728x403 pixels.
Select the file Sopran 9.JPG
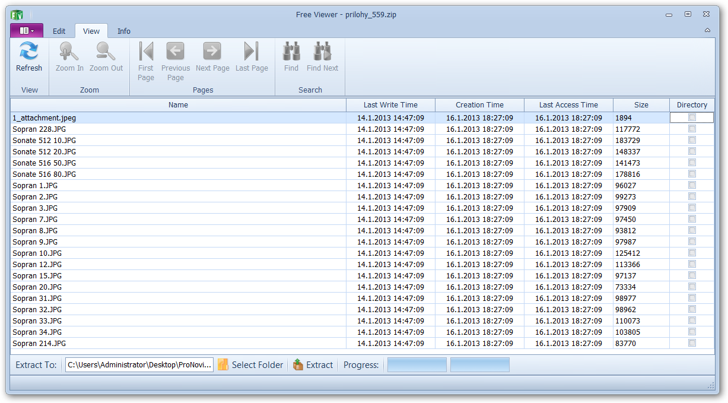coord(35,242)
